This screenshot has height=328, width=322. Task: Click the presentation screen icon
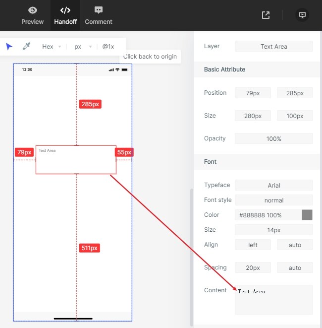click(x=302, y=15)
